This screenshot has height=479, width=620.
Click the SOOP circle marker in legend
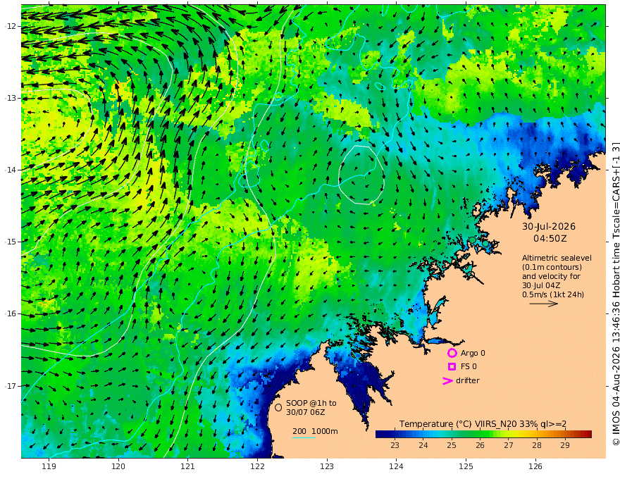278,407
